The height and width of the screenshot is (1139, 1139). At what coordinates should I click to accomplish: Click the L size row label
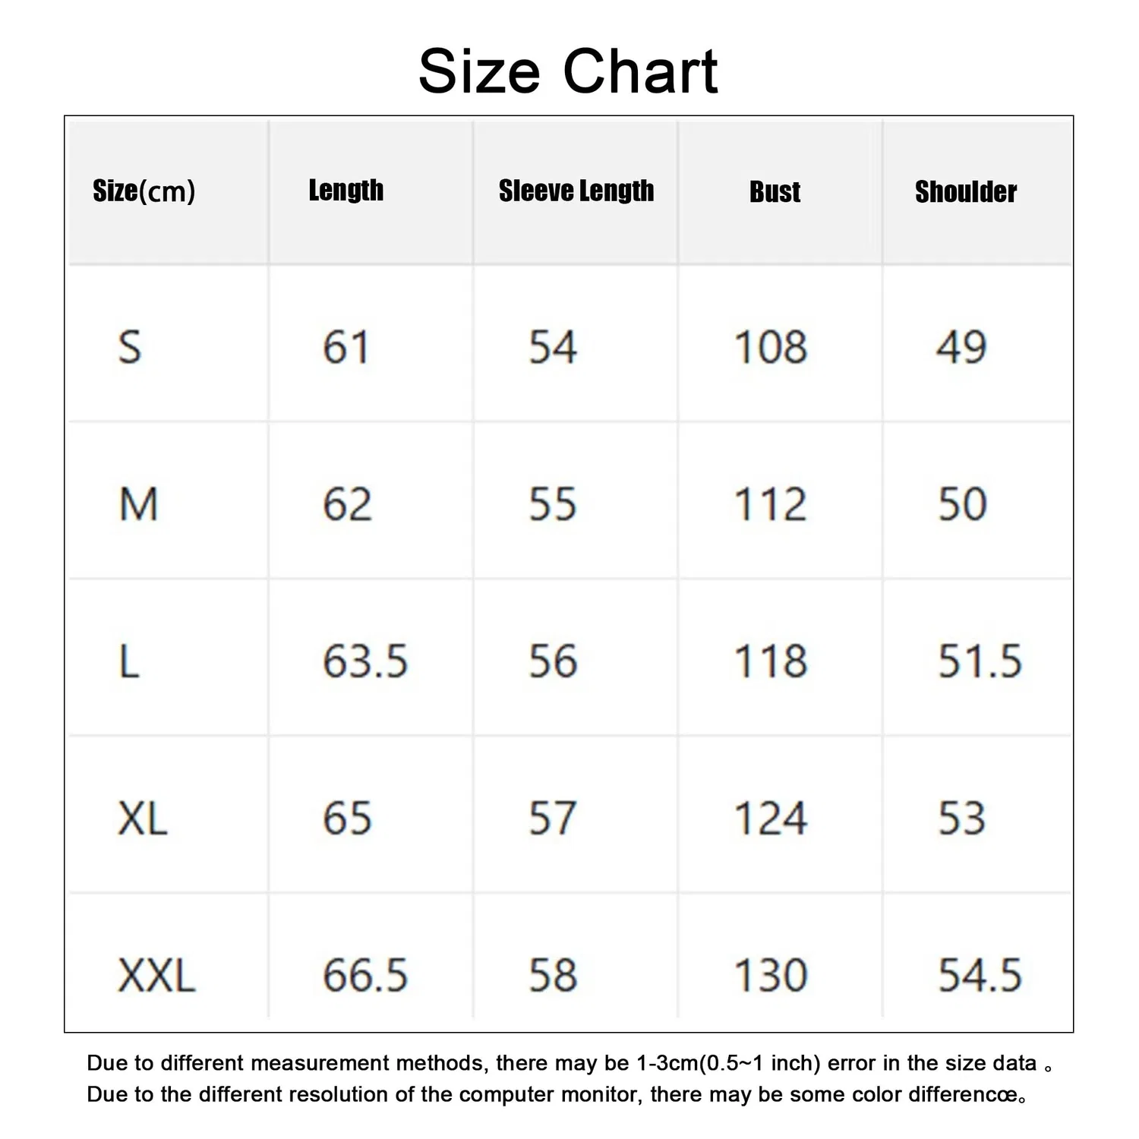[x=130, y=661]
